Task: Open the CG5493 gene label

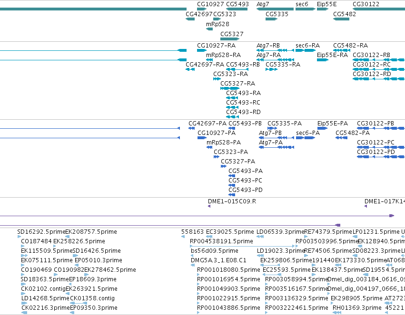Action: coord(237,4)
